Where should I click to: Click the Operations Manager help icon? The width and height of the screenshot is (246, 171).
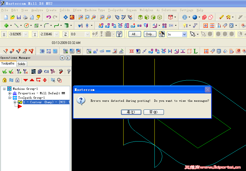coord(68,72)
